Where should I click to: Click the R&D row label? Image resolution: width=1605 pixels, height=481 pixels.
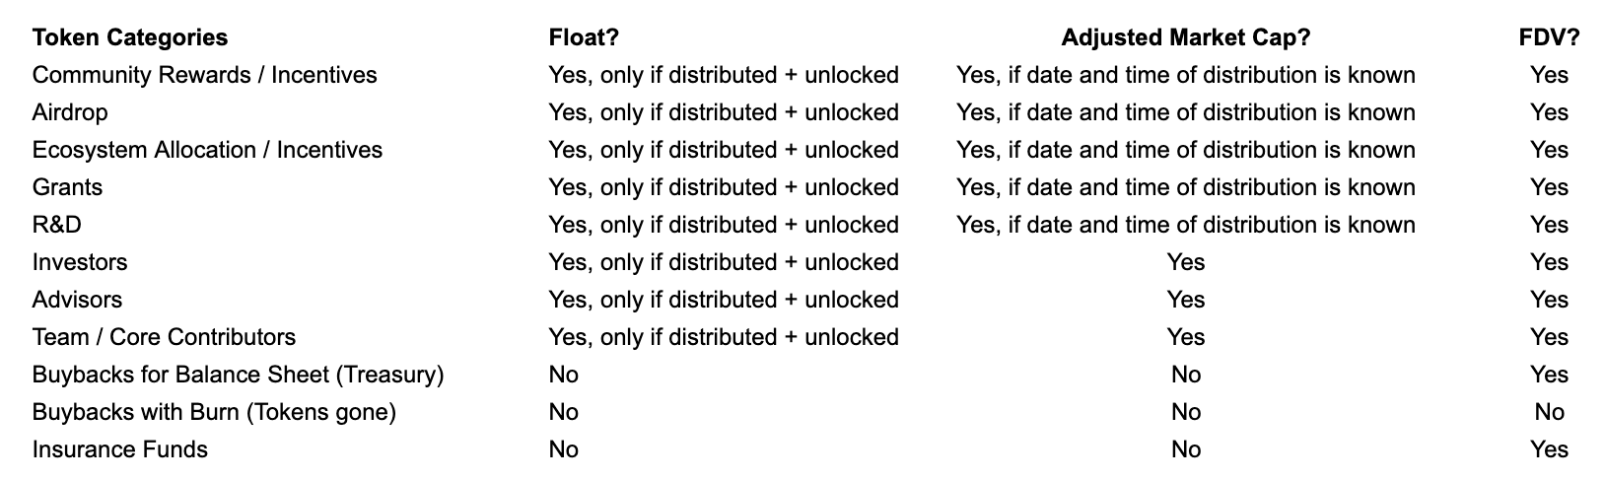(x=56, y=225)
